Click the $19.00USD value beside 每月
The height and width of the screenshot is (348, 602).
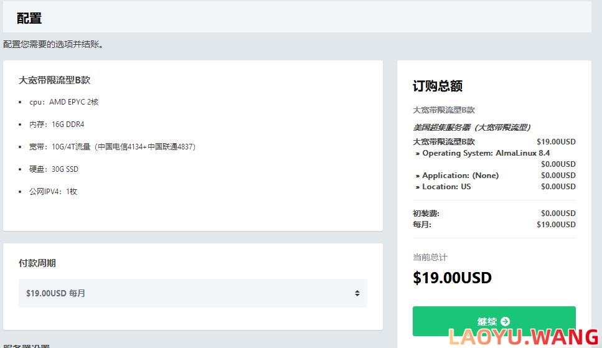556,224
